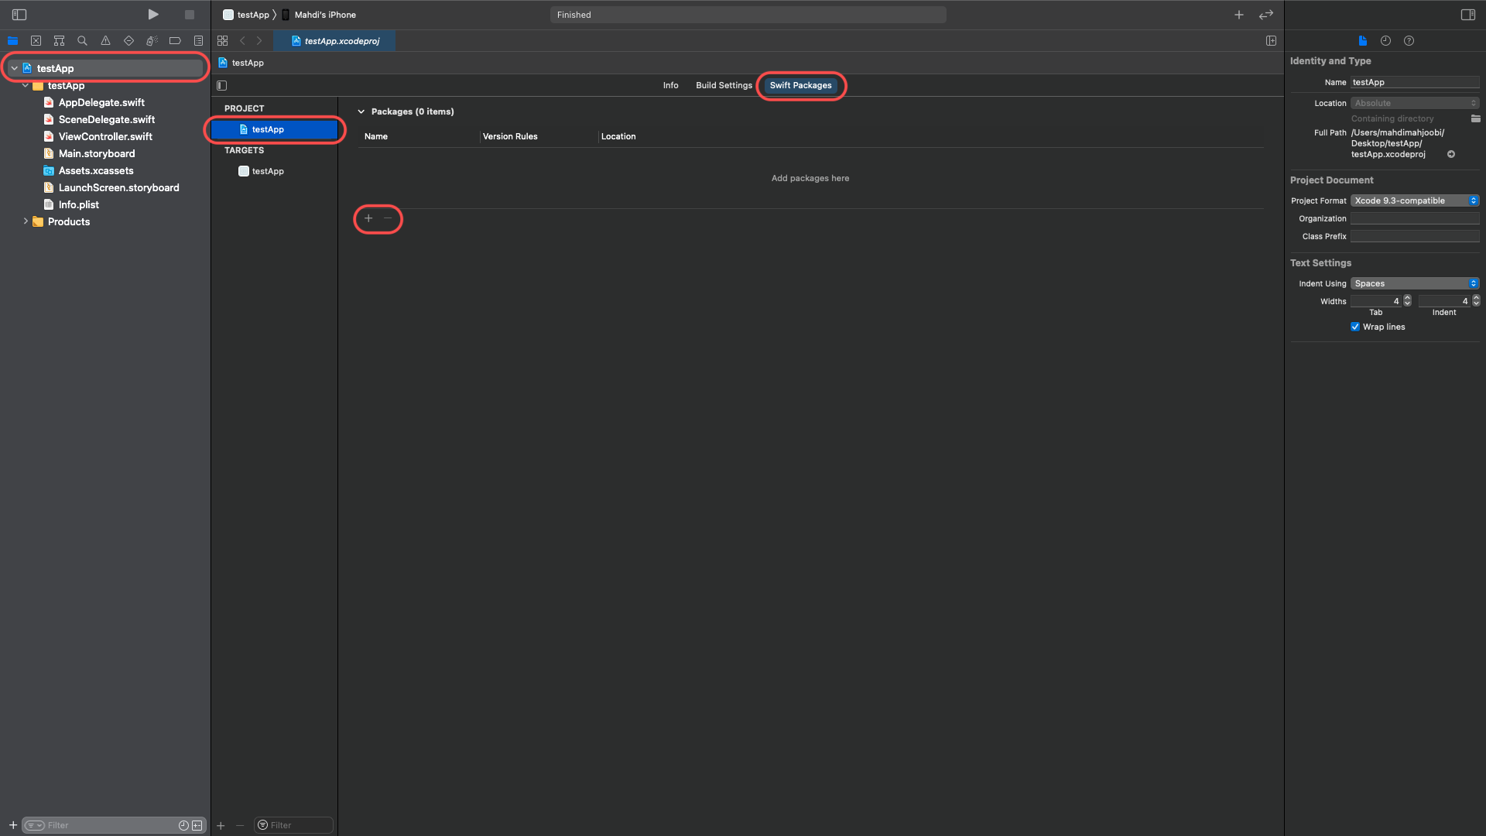Image resolution: width=1486 pixels, height=836 pixels.
Task: Click the Run (play) button
Action: (153, 15)
